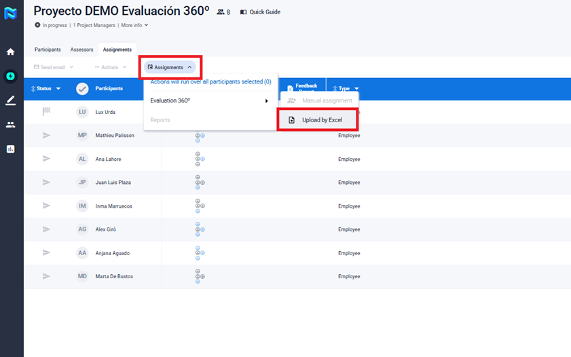Switch to the Assessors tab

point(81,50)
